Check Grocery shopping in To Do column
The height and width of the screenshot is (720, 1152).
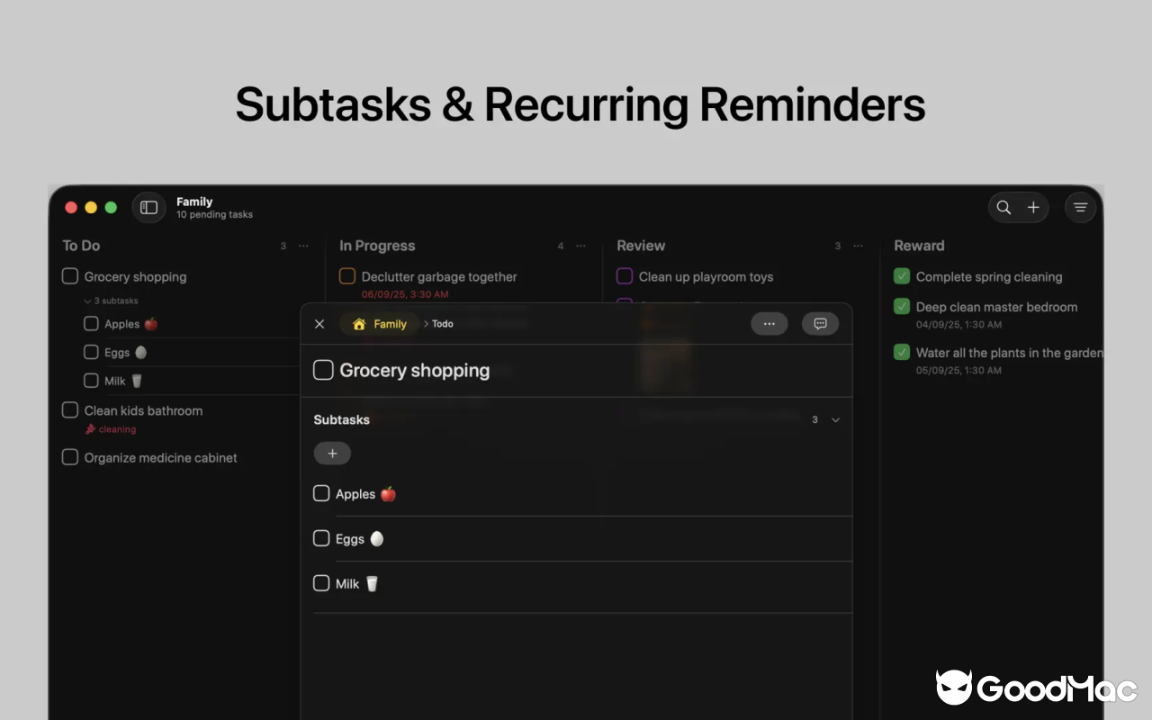(70, 276)
